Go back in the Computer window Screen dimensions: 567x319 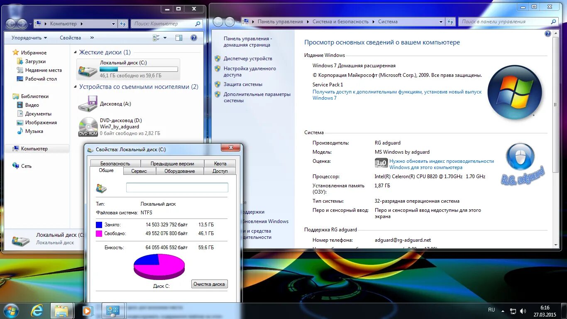[11, 24]
